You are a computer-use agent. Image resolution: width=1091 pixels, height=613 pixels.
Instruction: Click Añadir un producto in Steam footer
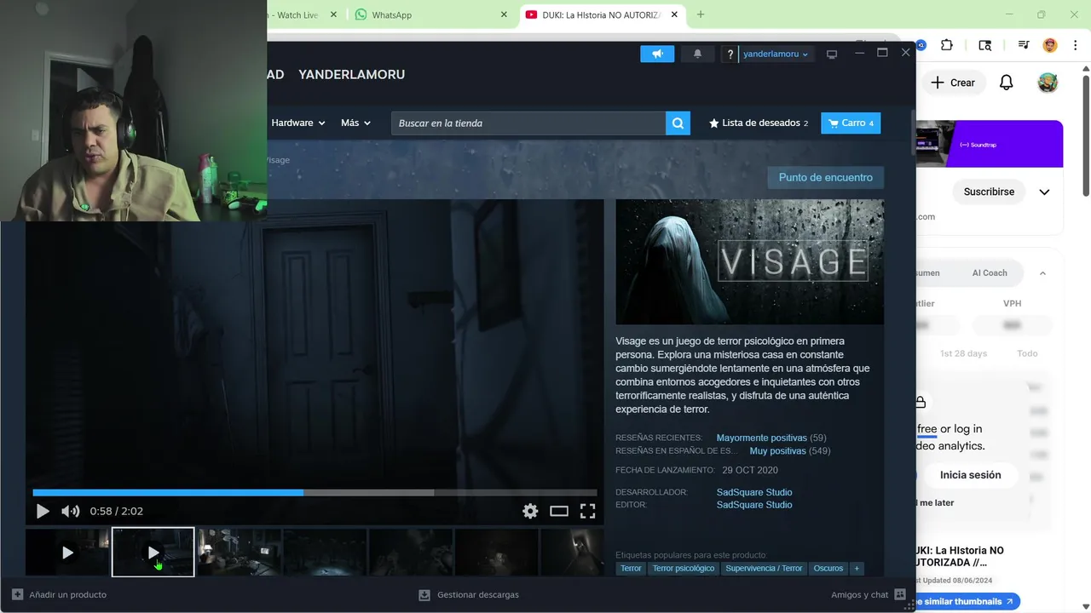point(60,594)
